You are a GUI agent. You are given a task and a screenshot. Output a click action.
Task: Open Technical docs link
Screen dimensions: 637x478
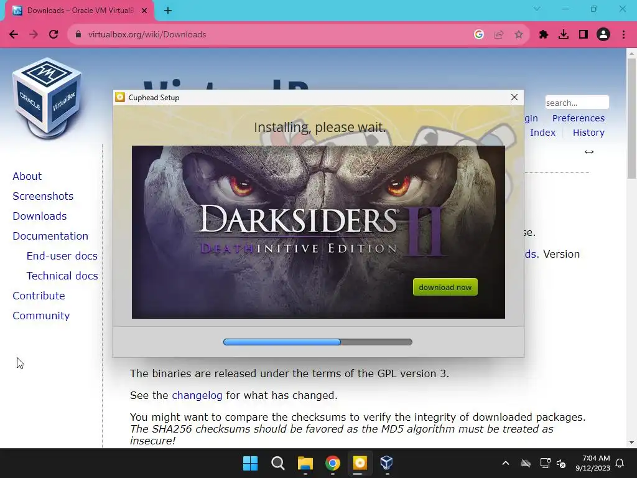[x=62, y=276]
